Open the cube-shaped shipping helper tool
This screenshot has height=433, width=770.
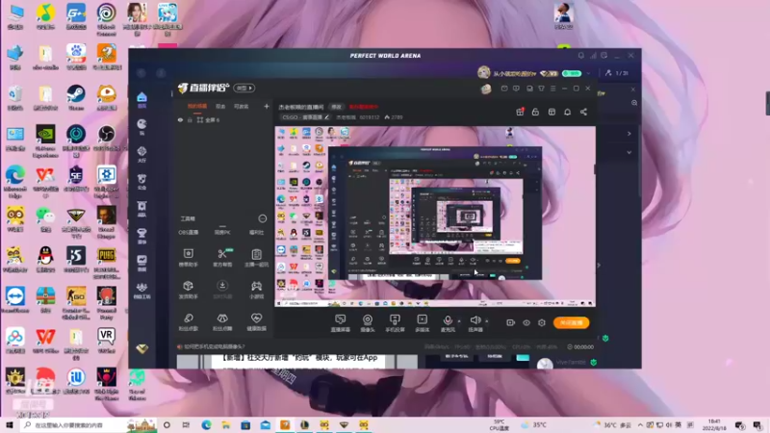188,286
